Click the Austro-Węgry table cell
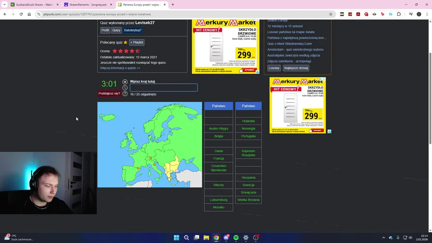The height and width of the screenshot is (243, 432). [x=219, y=129]
